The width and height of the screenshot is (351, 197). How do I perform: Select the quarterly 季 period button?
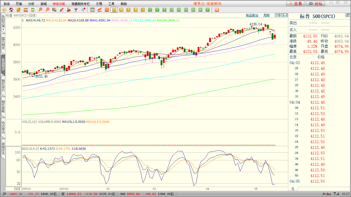coord(136,10)
